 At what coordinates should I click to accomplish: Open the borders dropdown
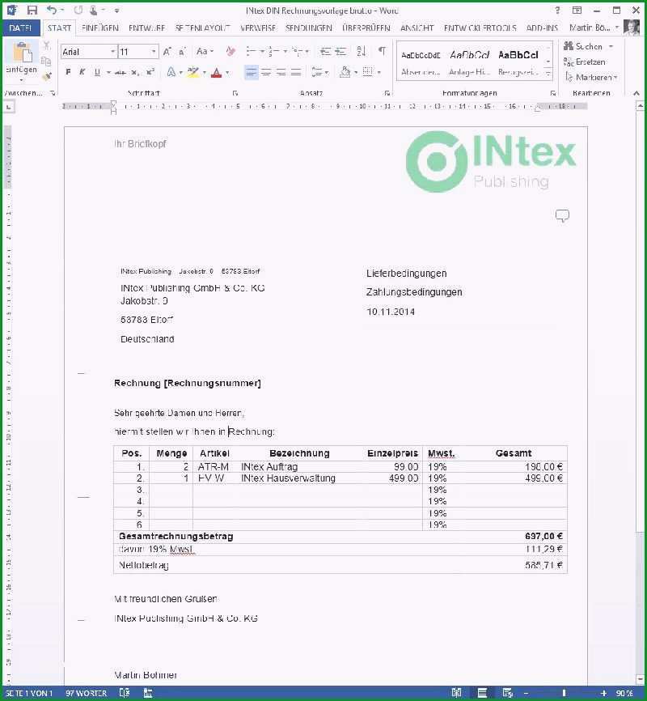[379, 72]
